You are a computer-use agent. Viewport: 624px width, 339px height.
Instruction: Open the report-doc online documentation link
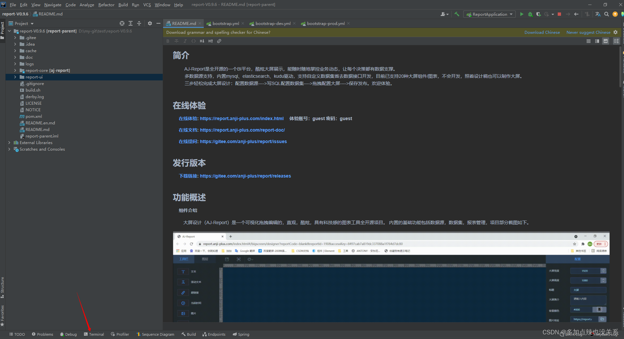click(242, 130)
